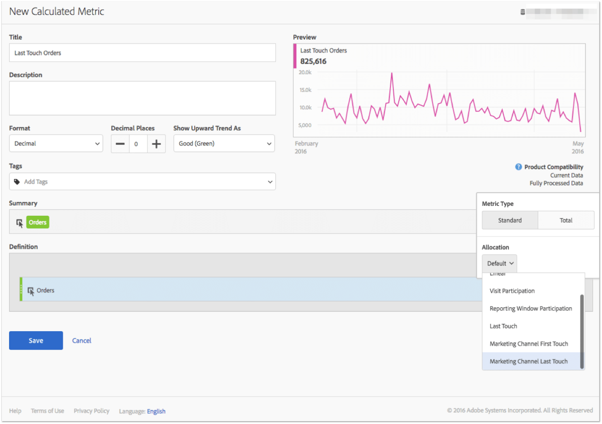Open the Allocation Default dropdown
This screenshot has height=424, width=602.
[x=499, y=263]
